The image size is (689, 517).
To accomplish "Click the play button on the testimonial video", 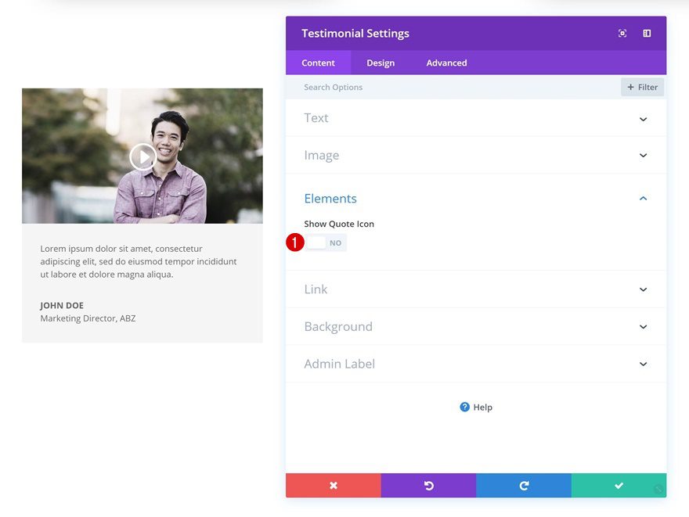I will click(142, 156).
